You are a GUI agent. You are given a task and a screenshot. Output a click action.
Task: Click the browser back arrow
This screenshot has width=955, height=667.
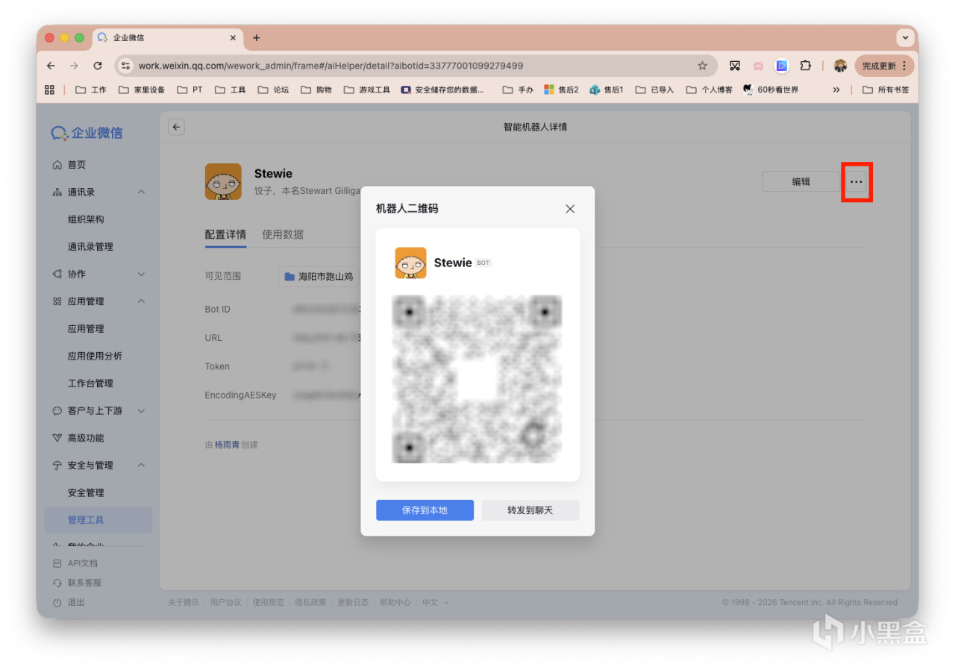pyautogui.click(x=51, y=66)
